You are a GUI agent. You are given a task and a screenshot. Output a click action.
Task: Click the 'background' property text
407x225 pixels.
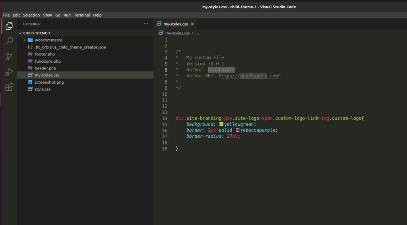(x=200, y=124)
